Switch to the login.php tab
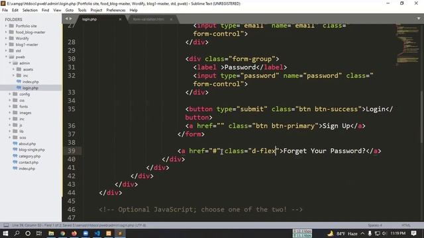This screenshot has height=238, width=424. [89, 19]
